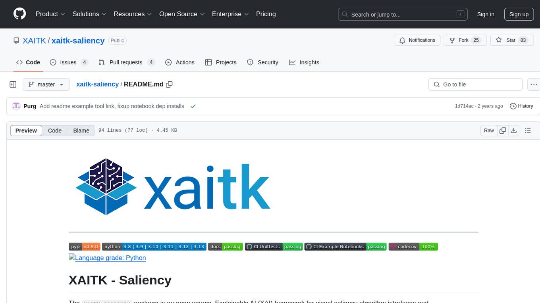
Task: Open commit 1d714ac
Action: pyautogui.click(x=464, y=106)
